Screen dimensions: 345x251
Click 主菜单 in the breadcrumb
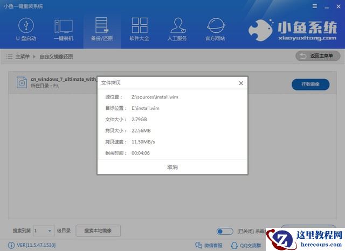coord(23,57)
